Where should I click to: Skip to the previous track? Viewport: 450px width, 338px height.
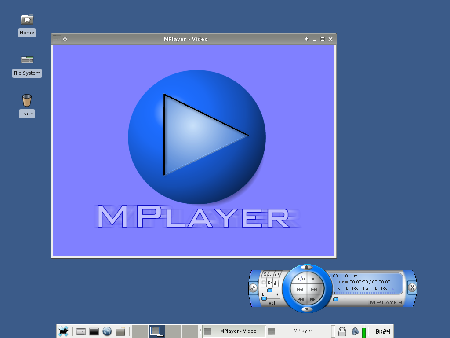coord(299,290)
